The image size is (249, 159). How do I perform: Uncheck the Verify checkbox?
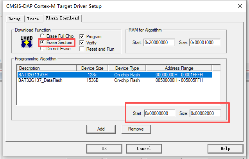(x=82, y=42)
